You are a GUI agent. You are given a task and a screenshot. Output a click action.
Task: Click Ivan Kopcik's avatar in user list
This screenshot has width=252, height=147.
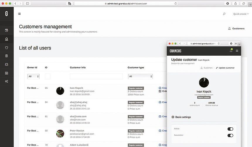point(60,91)
